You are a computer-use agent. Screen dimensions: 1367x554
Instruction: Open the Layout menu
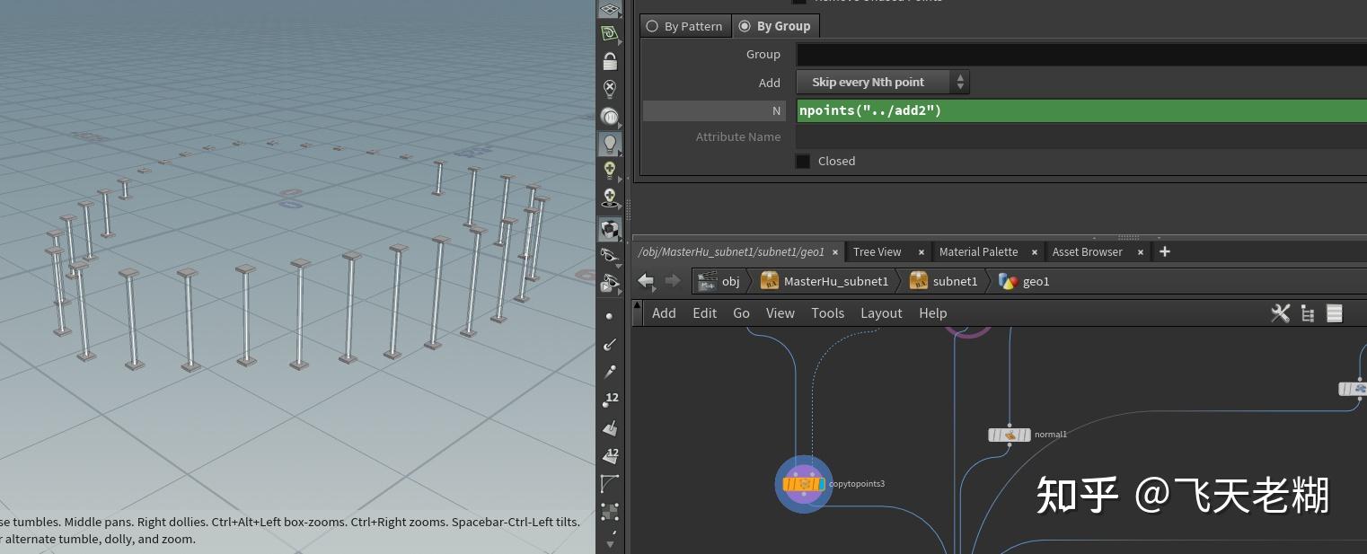[x=881, y=313]
